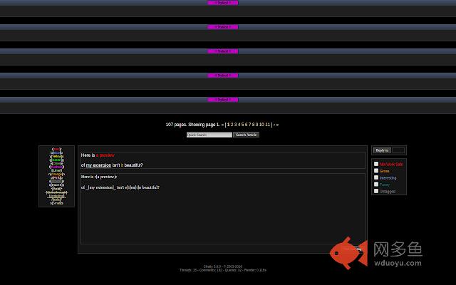Screen dimensions: 456x285
Task: Go to page 3
Action: (235, 125)
